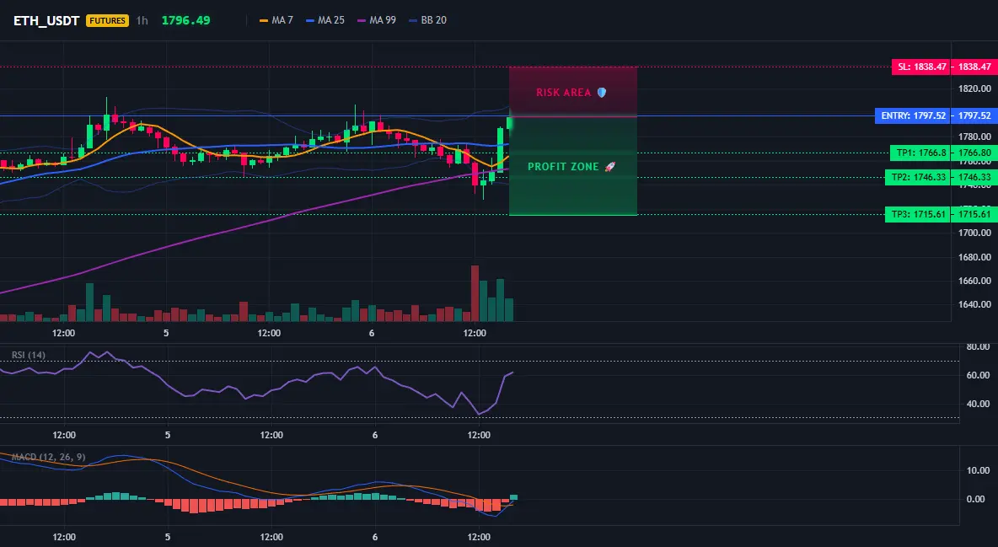
Task: Toggle the BB 20 legend entry
Action: click(427, 20)
